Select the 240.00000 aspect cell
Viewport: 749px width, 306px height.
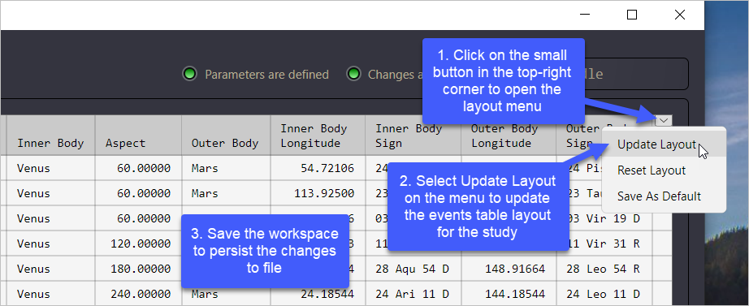click(138, 294)
